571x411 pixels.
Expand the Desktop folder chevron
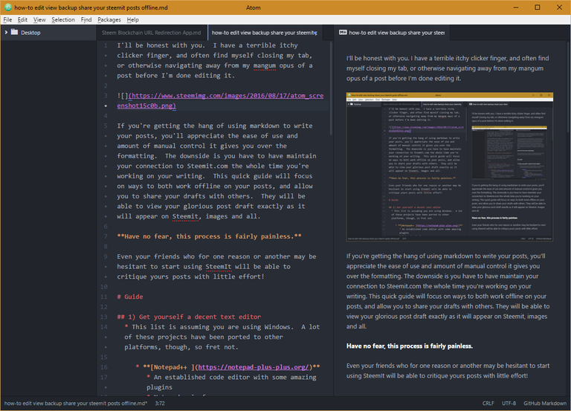[x=6, y=33]
